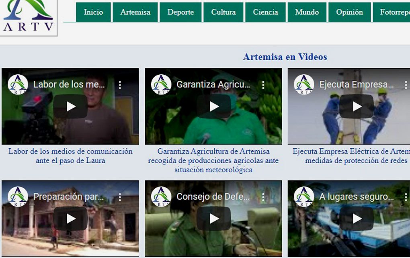The width and height of the screenshot is (410, 258).
Task: Click channel avatar on 'Preparación par...' video
Action: (x=18, y=197)
